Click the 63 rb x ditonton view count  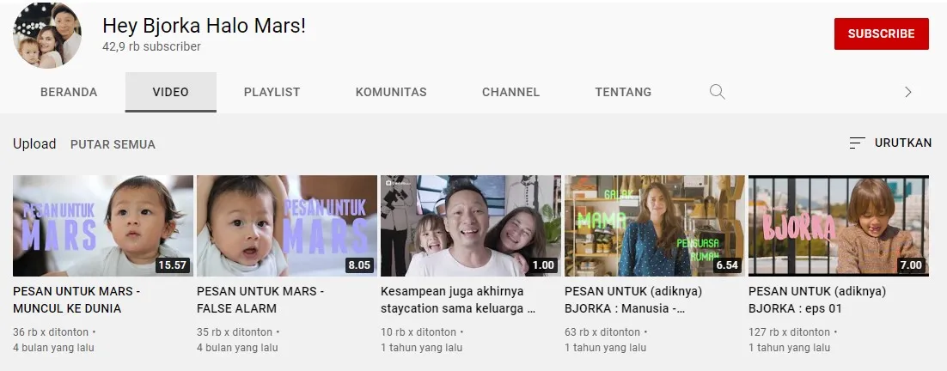602,332
